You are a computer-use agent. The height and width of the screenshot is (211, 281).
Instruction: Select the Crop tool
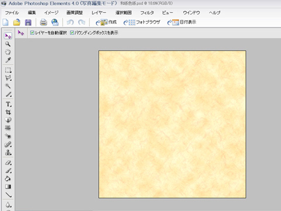(x=8, y=112)
